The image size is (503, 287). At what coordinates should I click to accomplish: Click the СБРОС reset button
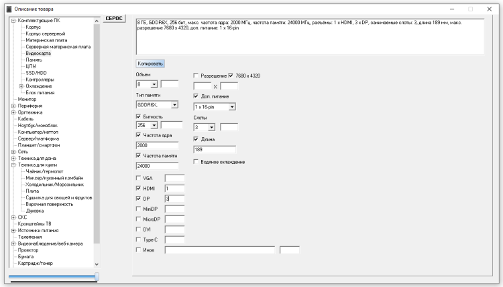[x=115, y=17]
